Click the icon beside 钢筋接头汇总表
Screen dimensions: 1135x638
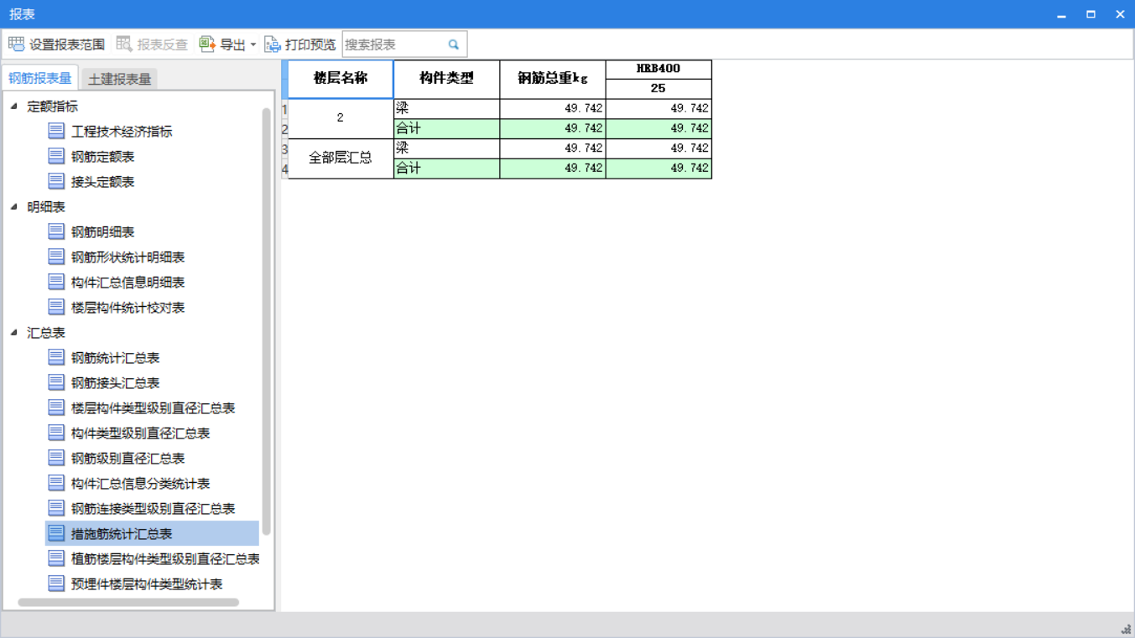(x=56, y=382)
